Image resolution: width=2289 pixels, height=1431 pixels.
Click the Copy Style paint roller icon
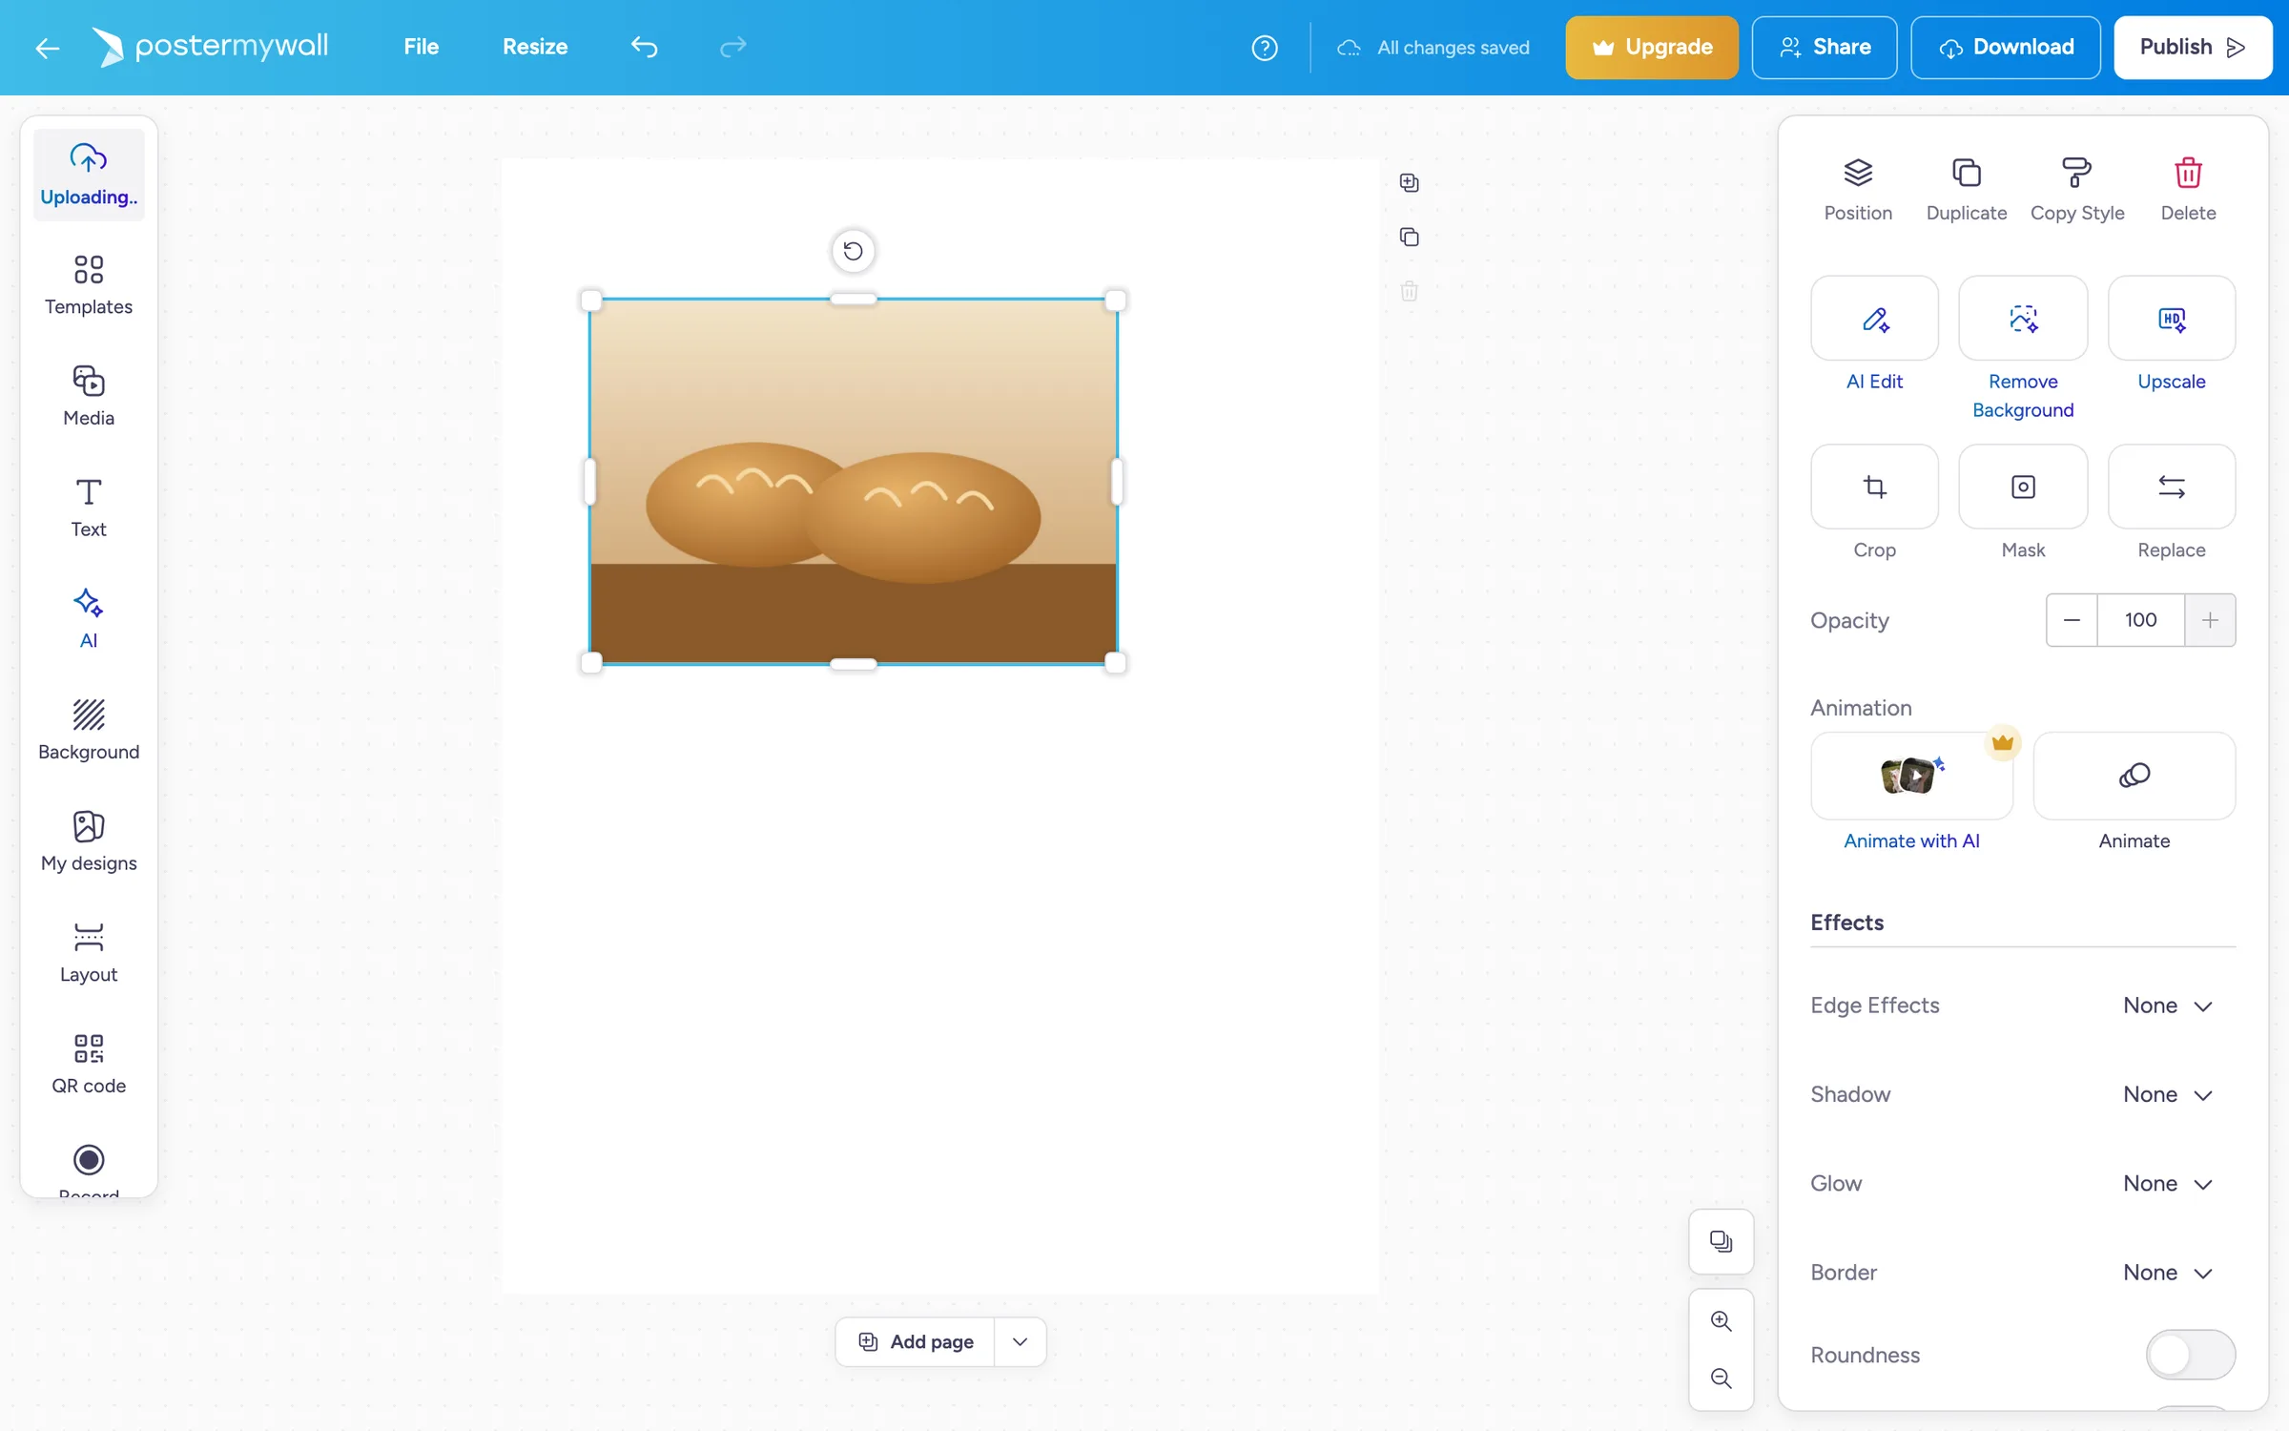click(2077, 173)
